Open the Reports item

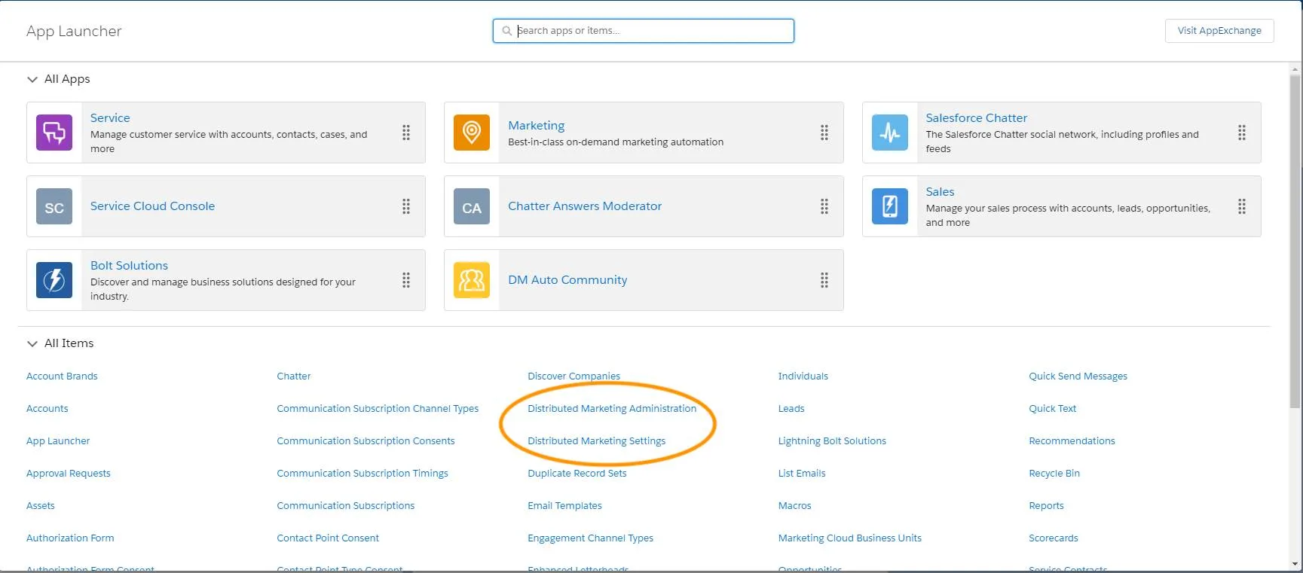1046,506
